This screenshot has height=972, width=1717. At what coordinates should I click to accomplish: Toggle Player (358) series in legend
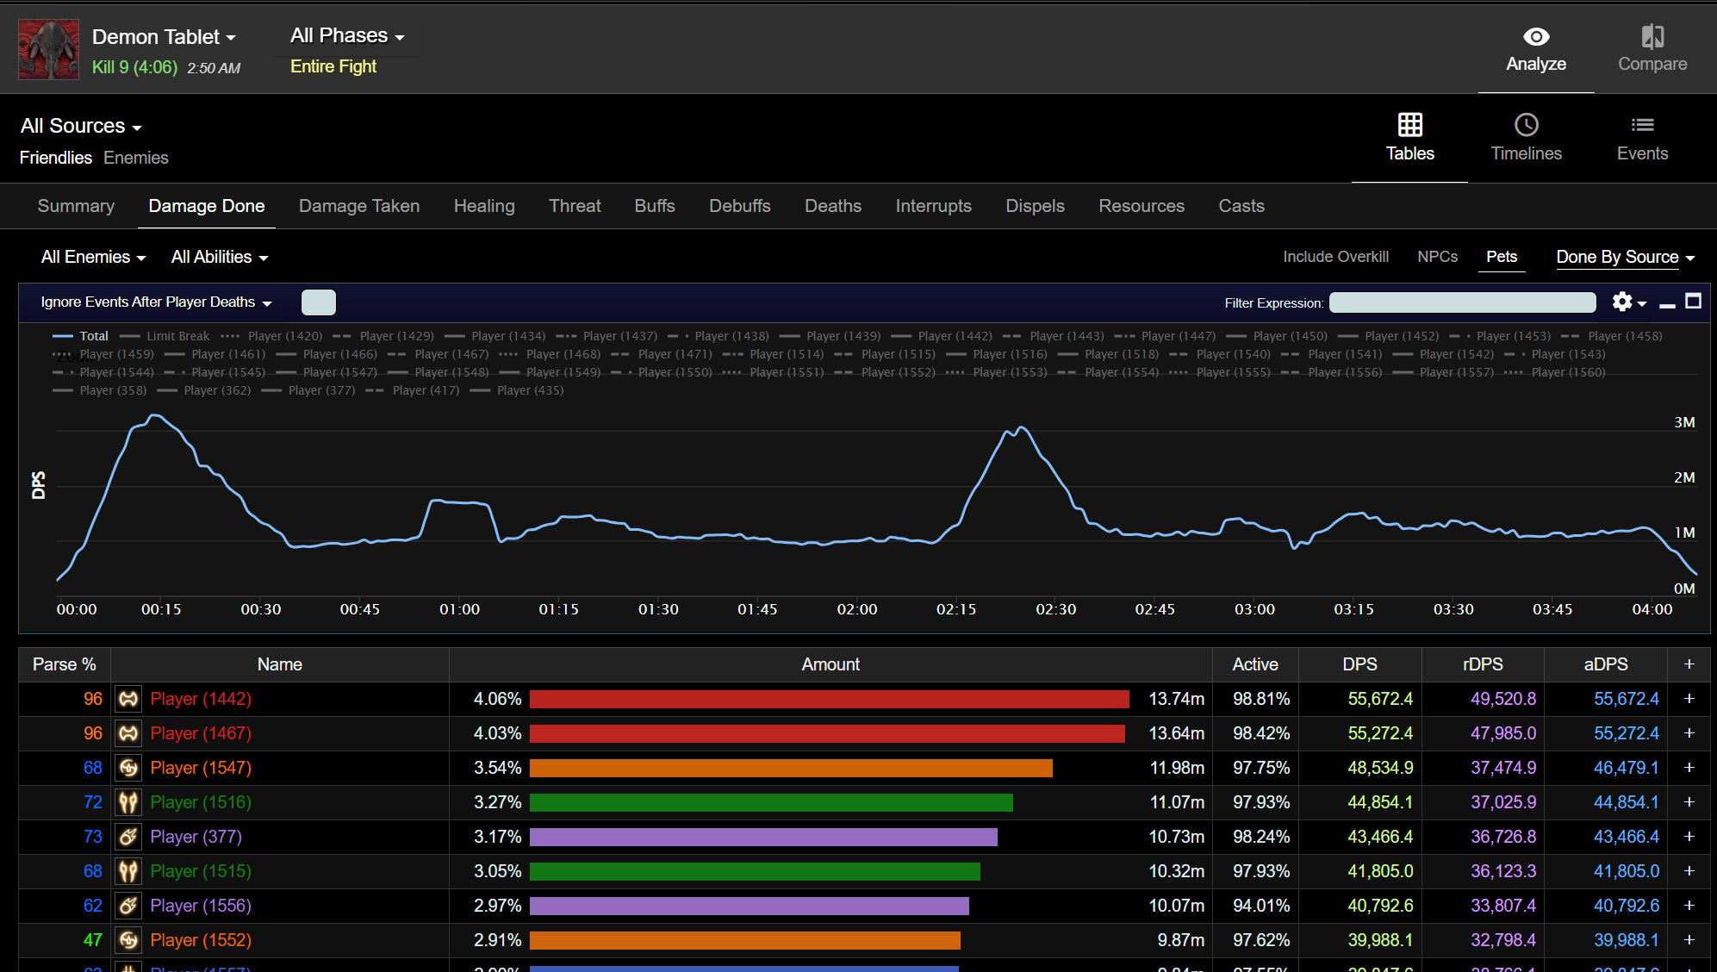[x=99, y=390]
